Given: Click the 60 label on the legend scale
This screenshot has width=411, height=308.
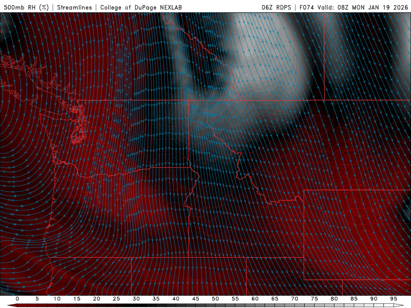Looking at the screenshot, I should [255, 299].
